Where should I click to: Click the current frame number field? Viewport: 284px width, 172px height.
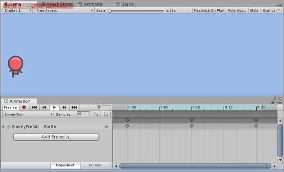coord(104,107)
